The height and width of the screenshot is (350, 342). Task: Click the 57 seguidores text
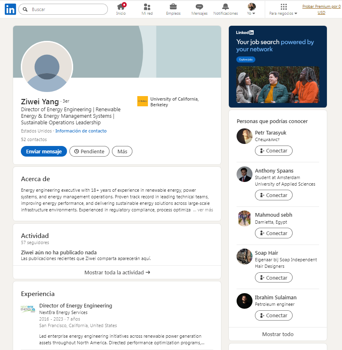(x=35, y=242)
